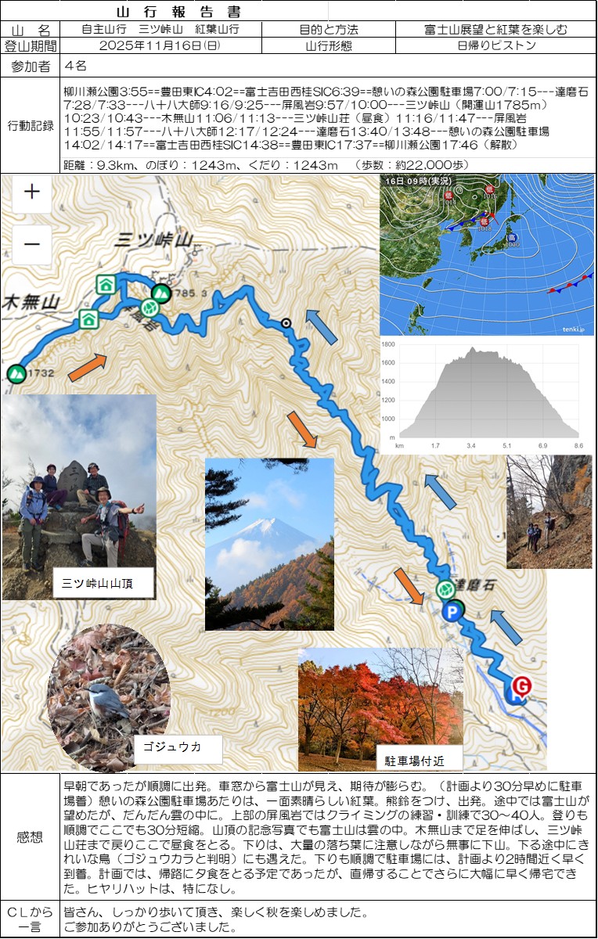
Task: Select the blue P parking marker
Action: pyautogui.click(x=452, y=612)
